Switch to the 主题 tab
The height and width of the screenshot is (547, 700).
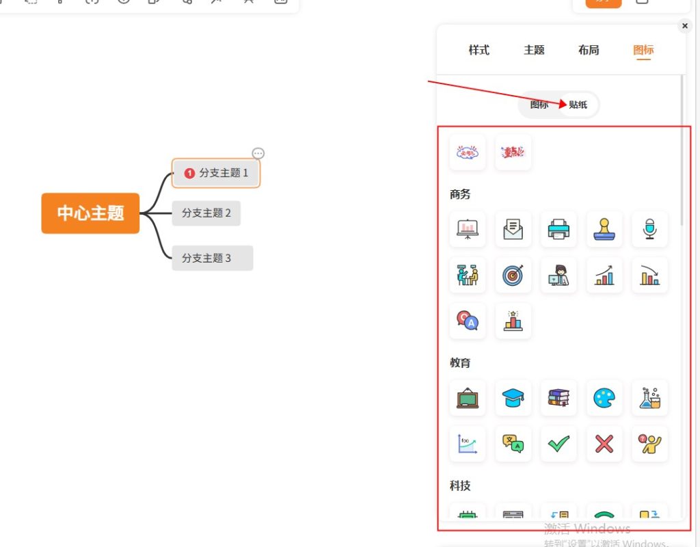click(534, 50)
